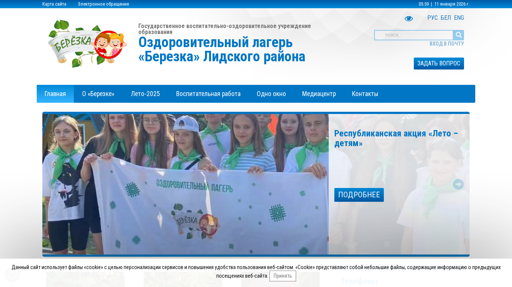Image resolution: width=512 pixels, height=287 pixels.
Task: Switch language to БЕЛ
Action: point(446,18)
